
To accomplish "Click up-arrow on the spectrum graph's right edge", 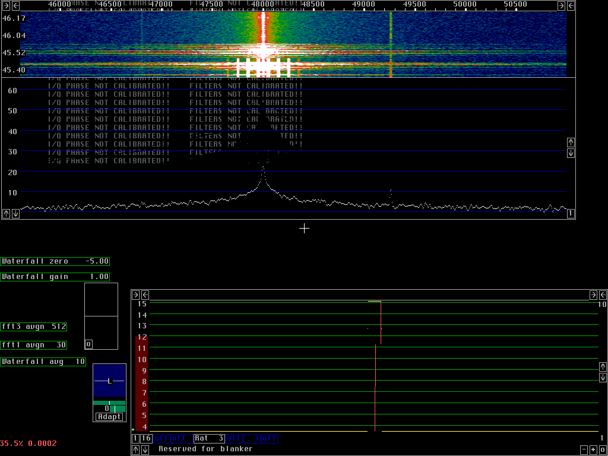I will (x=571, y=142).
